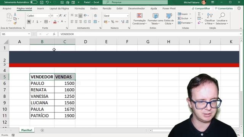
Task: Toggle Underline (S) formatting
Action: pos(37,22)
